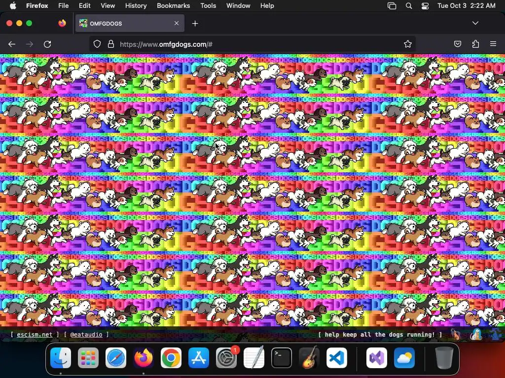505x378 pixels.
Task: Open the View menu
Action: (108, 6)
